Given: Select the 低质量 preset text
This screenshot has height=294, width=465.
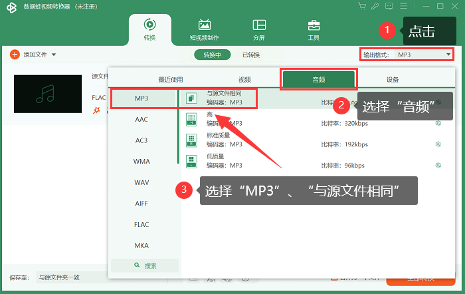Looking at the screenshot, I should [x=215, y=156].
